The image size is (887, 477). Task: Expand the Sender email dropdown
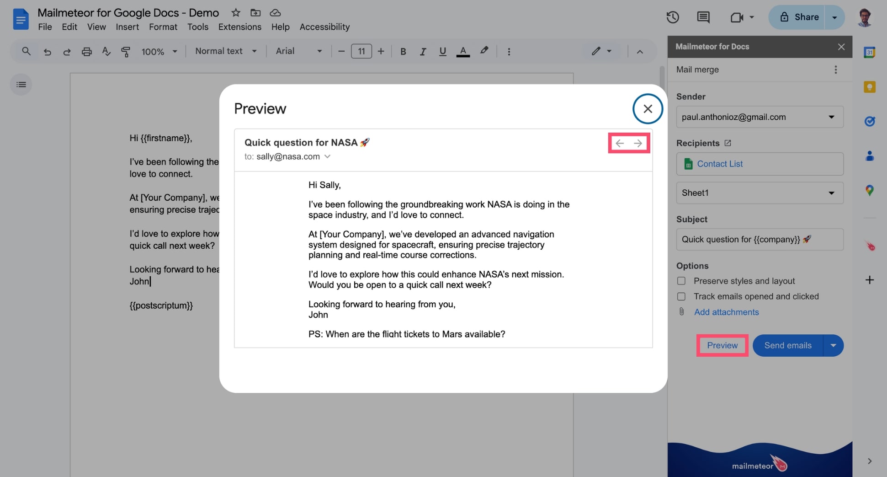(760, 117)
